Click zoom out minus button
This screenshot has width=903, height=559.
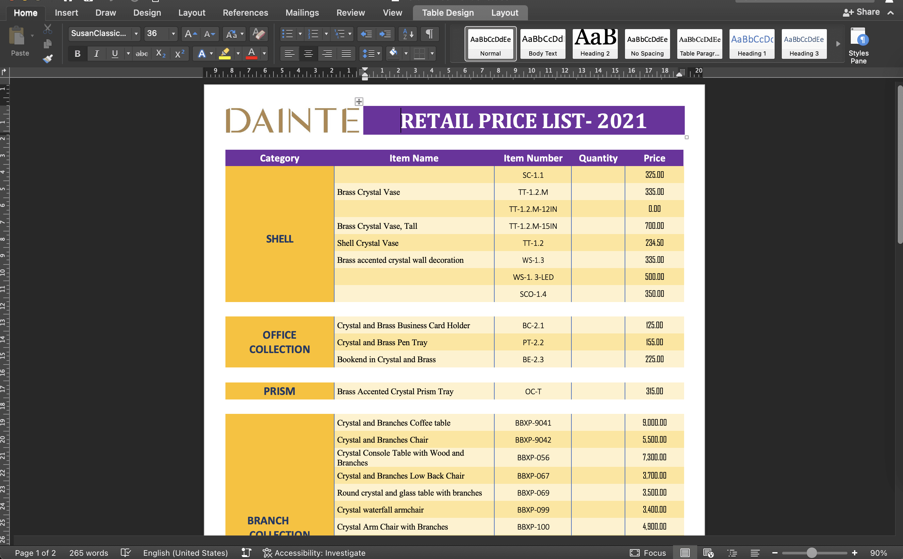click(x=775, y=552)
